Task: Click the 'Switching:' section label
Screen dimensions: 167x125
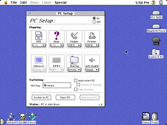Action: pos(37,80)
